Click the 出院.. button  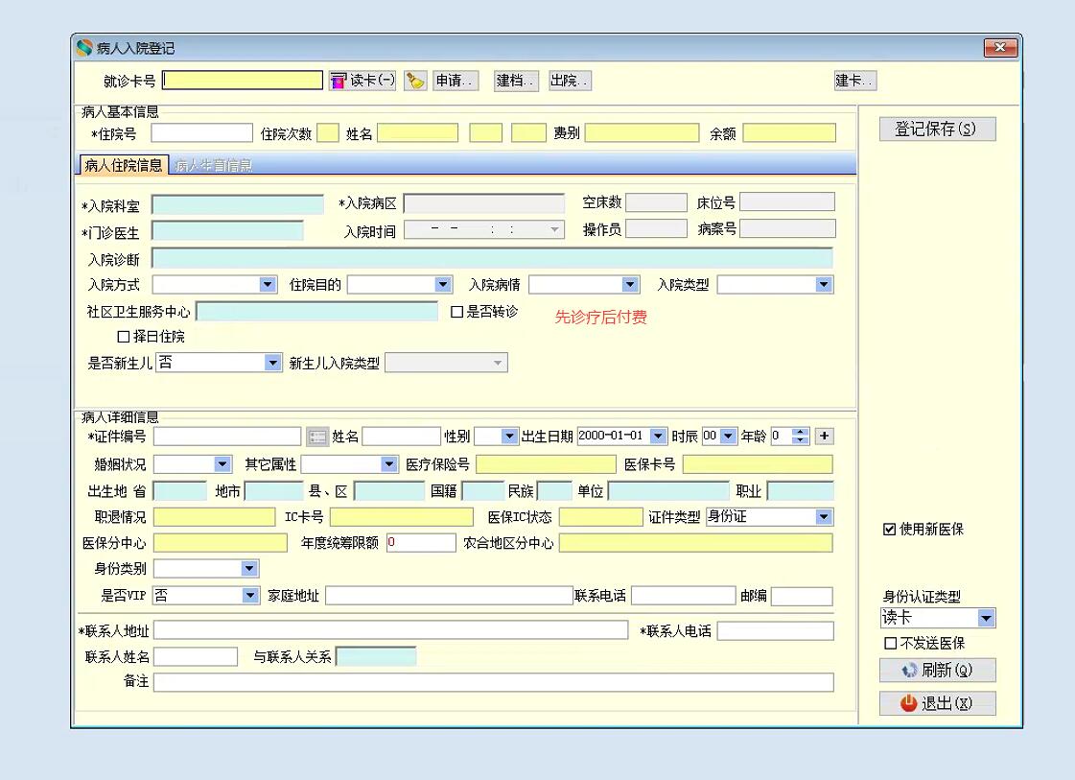570,81
